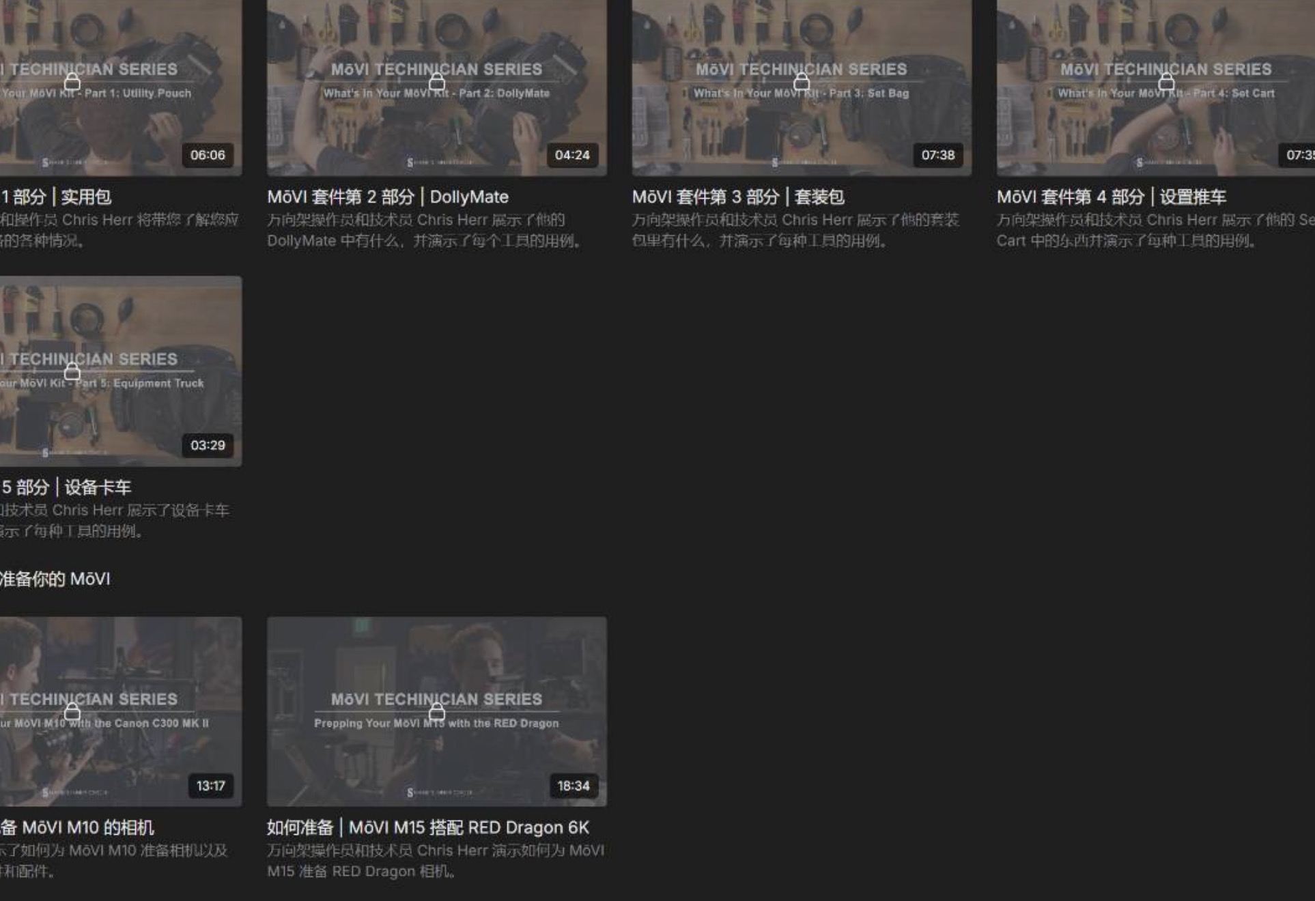
Task: Open Part 5 Equipment Truck video thumbnail
Action: (x=121, y=371)
